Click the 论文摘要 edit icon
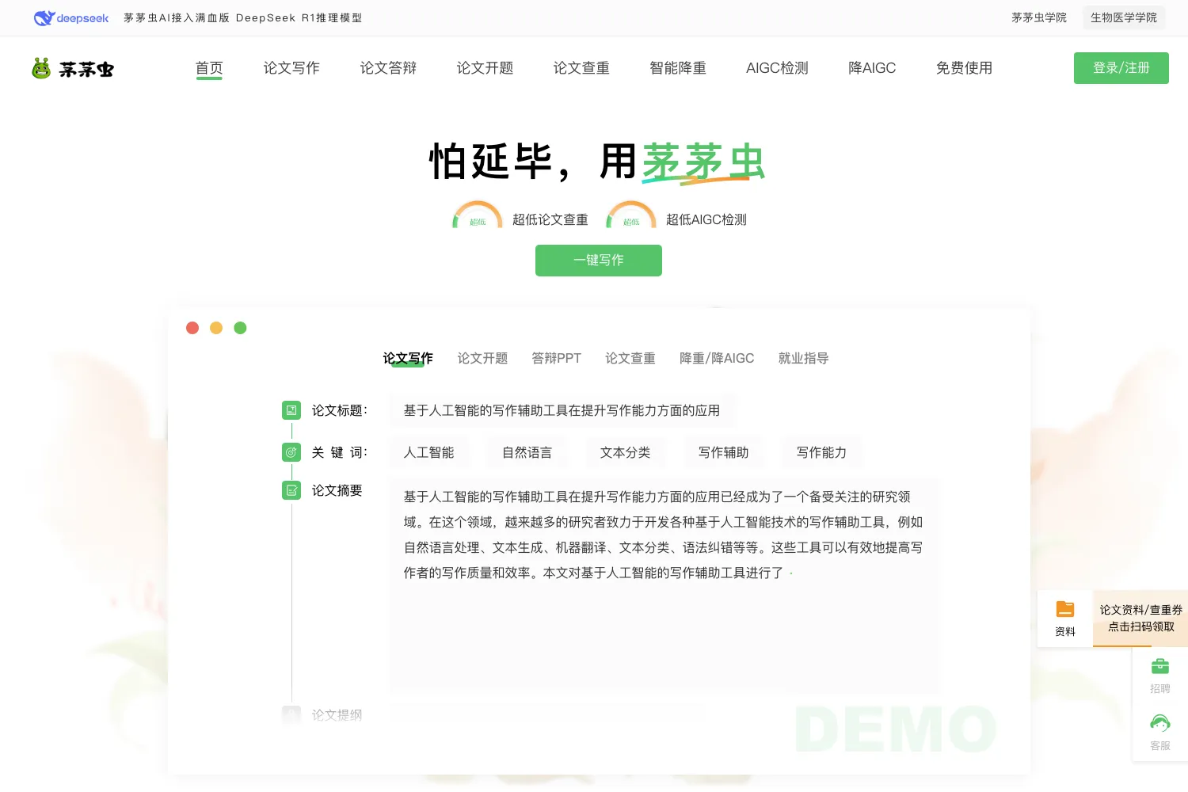This screenshot has height=792, width=1188. point(291,490)
